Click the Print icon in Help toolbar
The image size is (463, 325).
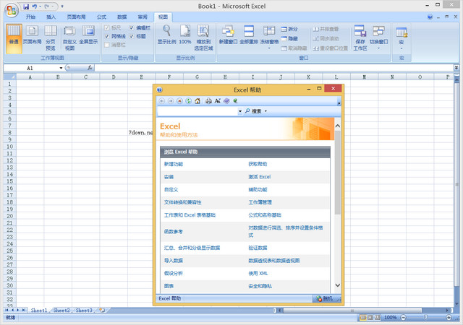208,101
